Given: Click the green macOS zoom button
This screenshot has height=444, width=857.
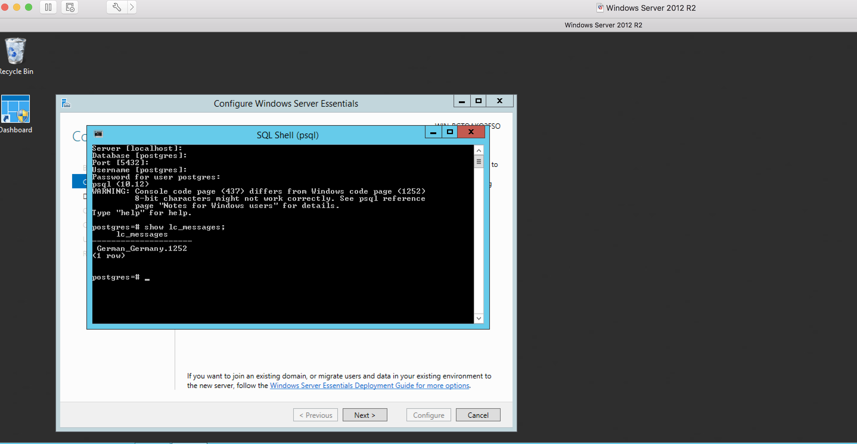Looking at the screenshot, I should (29, 7).
